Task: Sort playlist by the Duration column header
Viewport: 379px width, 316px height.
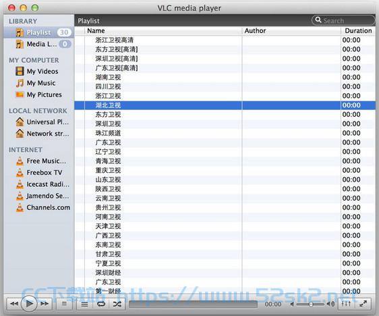Action: point(358,31)
